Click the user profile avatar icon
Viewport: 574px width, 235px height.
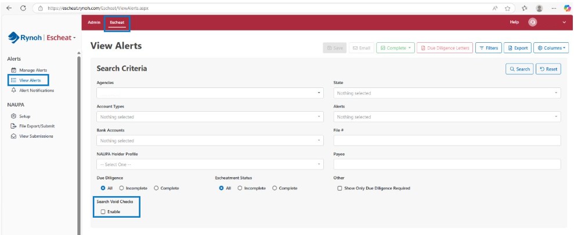(532, 22)
